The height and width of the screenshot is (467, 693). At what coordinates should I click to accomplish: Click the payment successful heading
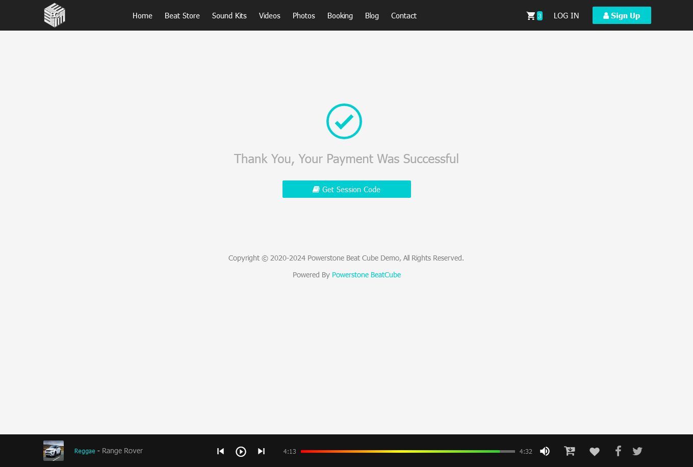click(346, 159)
